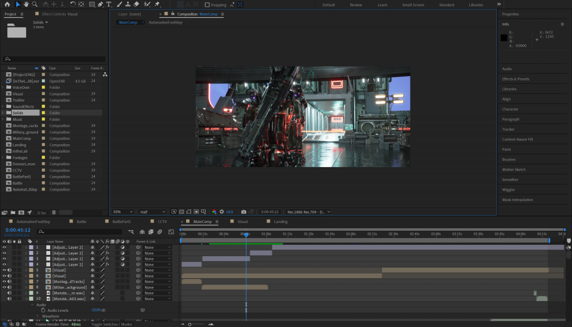
Task: Open the 50% magnification dropdown
Action: (123, 212)
